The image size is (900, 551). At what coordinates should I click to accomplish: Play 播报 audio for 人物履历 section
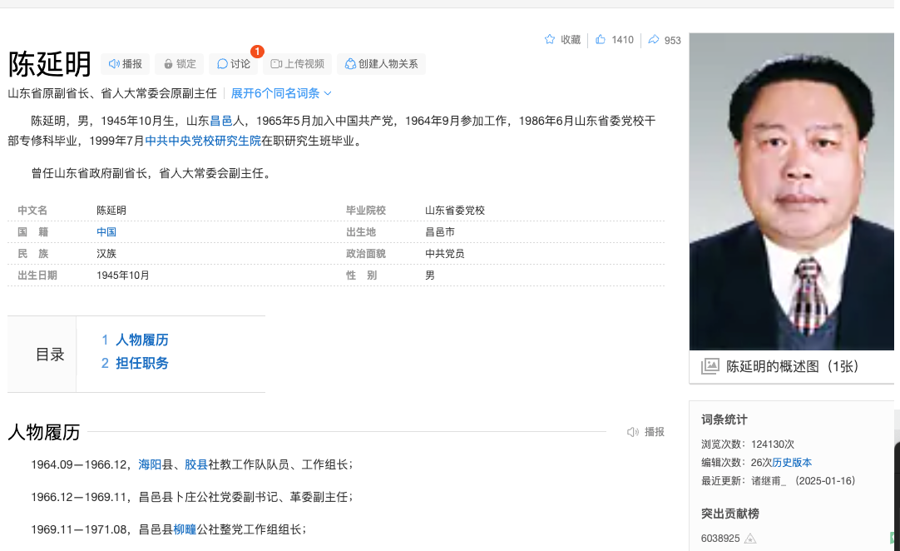646,432
